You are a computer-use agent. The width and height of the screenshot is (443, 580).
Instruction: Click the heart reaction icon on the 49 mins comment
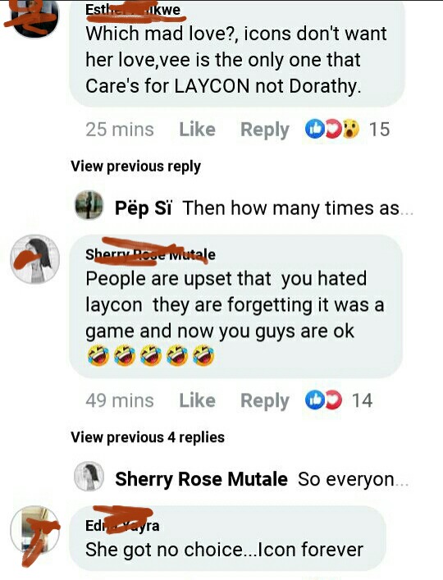point(333,400)
